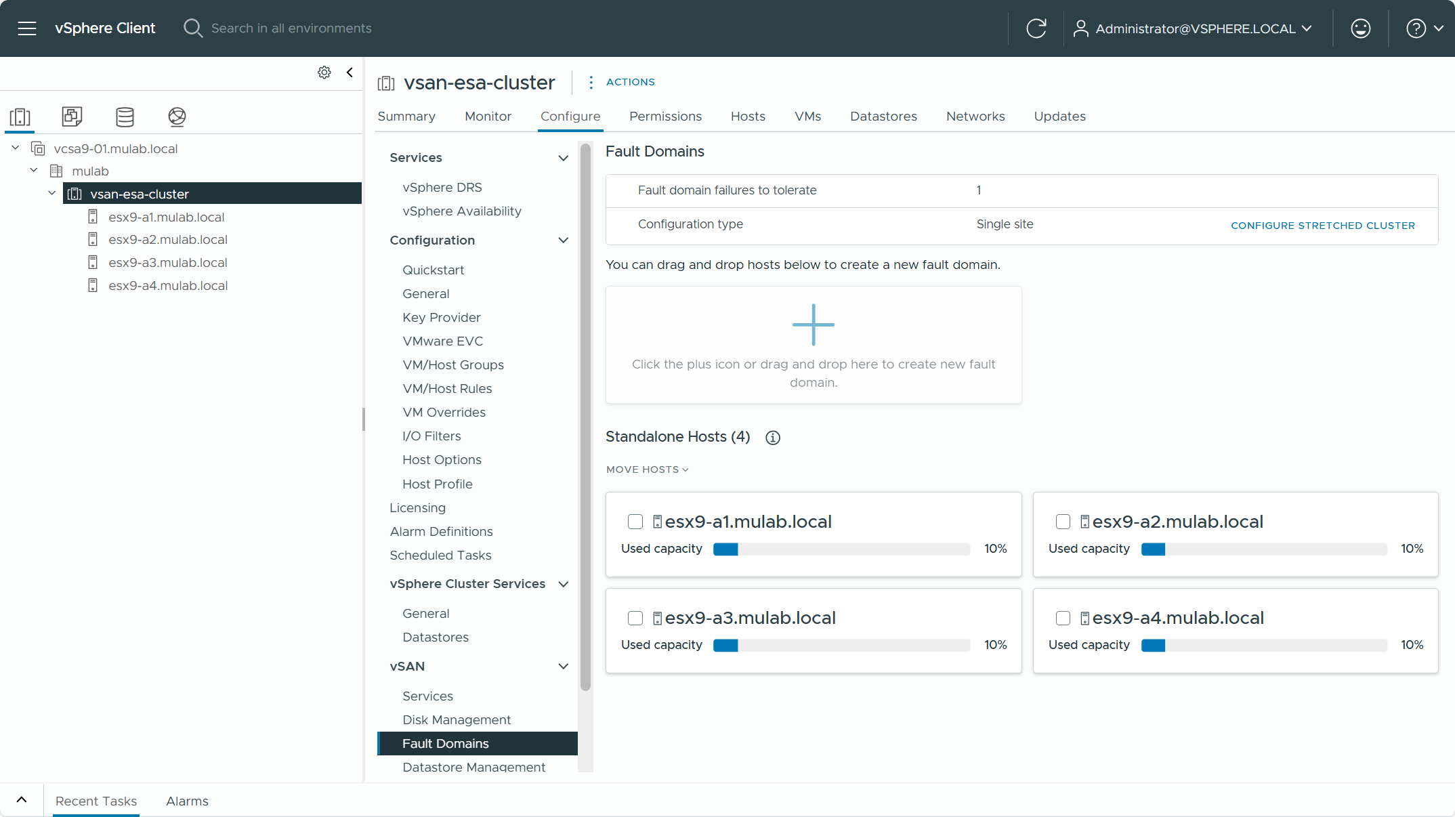Open the hamburger navigation menu

[27, 28]
